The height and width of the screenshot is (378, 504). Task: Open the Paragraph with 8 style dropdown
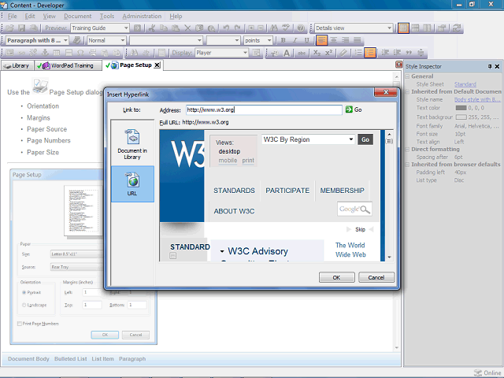(x=65, y=40)
